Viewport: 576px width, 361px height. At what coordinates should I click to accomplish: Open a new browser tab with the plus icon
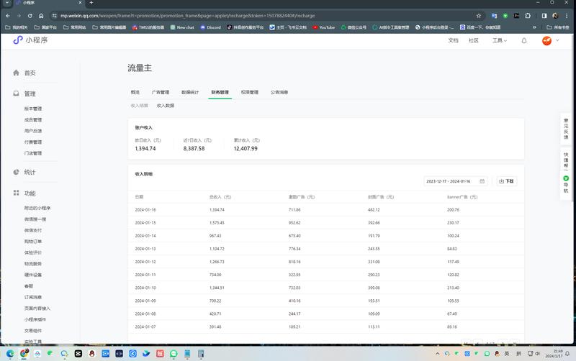point(91,3)
